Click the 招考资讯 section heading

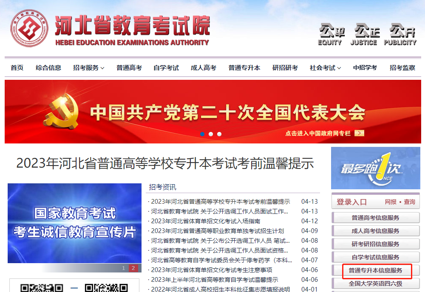(162, 187)
